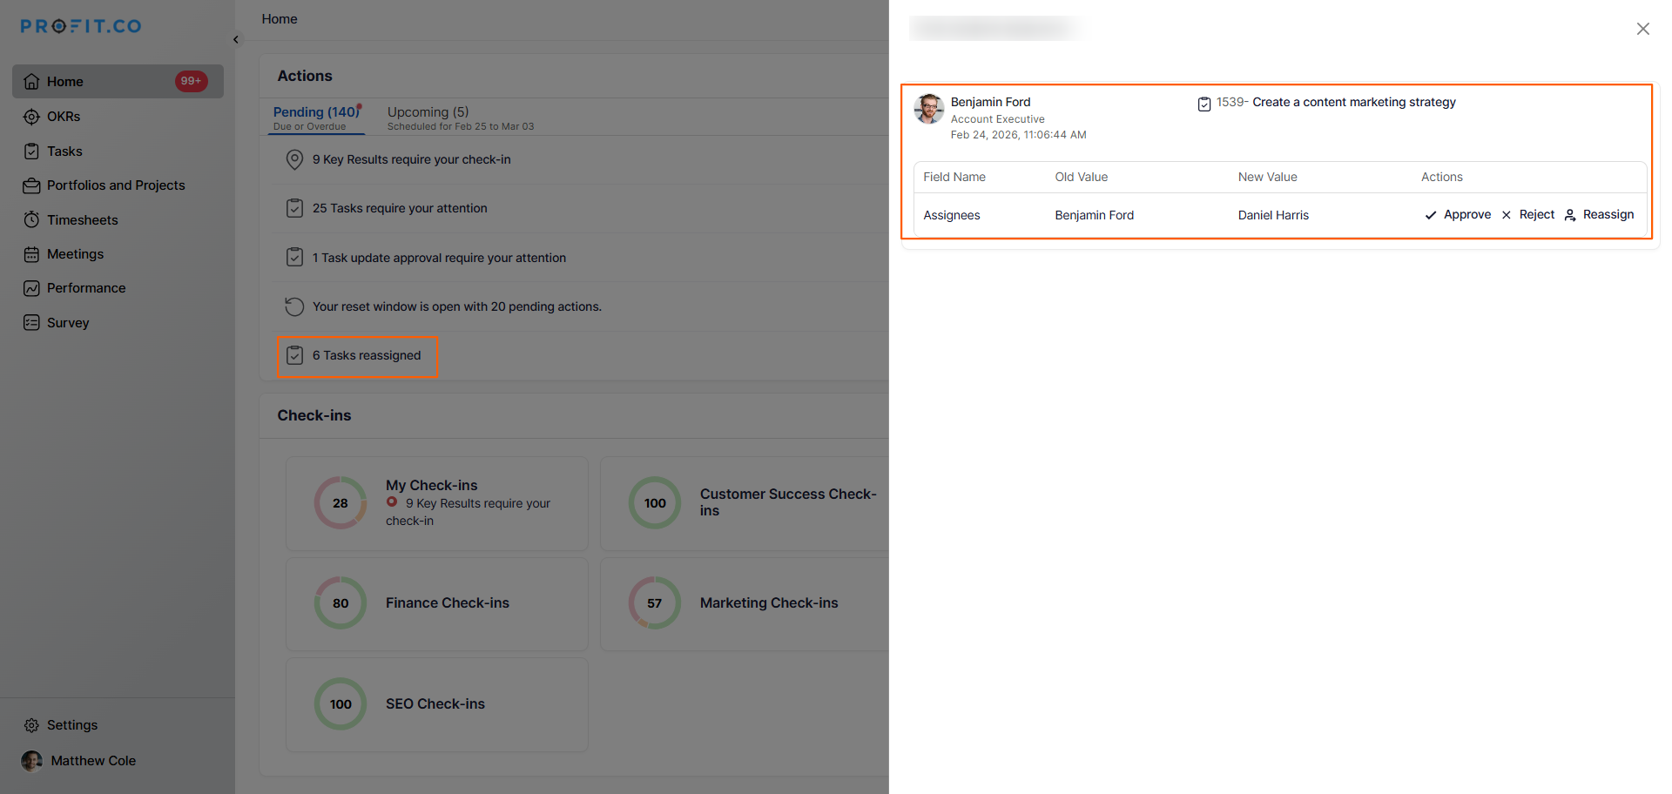Open the Marketing Check-ins card title

click(769, 603)
